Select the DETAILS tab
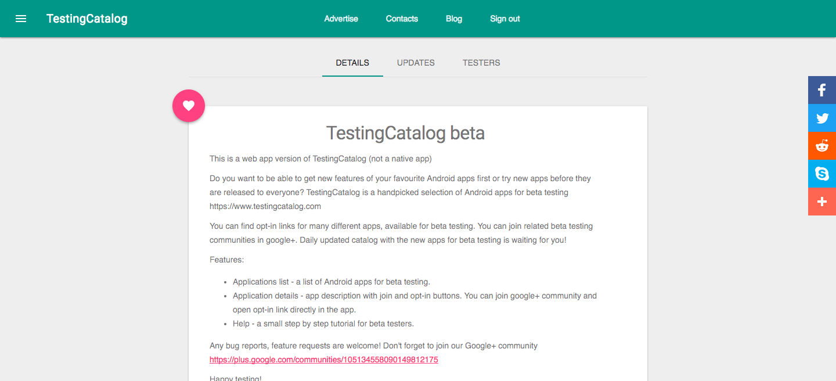This screenshot has height=381, width=836. click(x=352, y=63)
